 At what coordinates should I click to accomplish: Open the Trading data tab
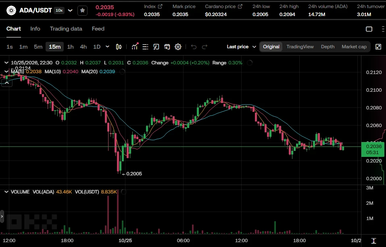(x=66, y=29)
